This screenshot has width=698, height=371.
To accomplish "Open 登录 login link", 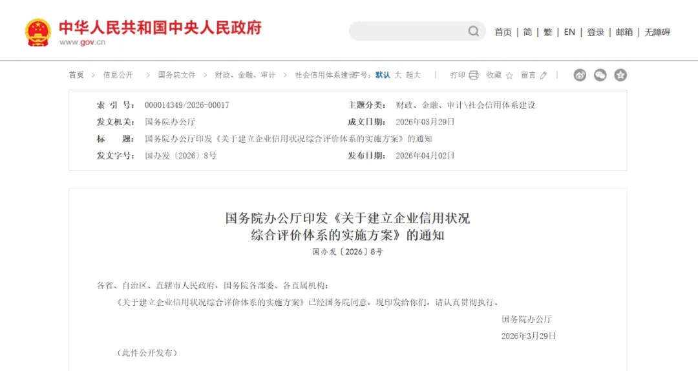I will click(596, 32).
